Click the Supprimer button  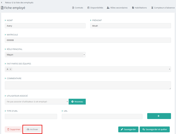pyautogui.click(x=14, y=129)
